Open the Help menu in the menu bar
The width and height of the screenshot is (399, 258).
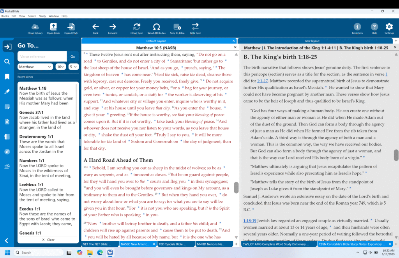pyautogui.click(x=64, y=16)
